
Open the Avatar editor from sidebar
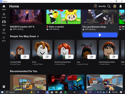(x=4, y=23)
